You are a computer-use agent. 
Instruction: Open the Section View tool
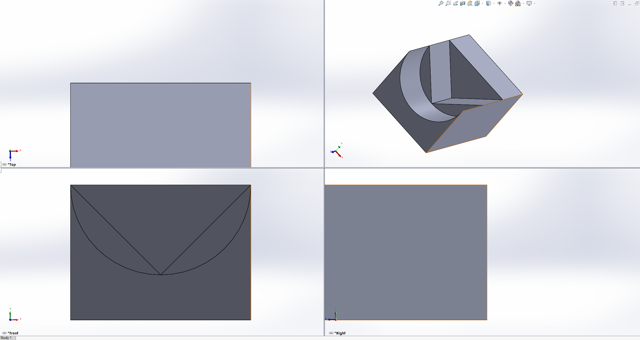click(463, 3)
